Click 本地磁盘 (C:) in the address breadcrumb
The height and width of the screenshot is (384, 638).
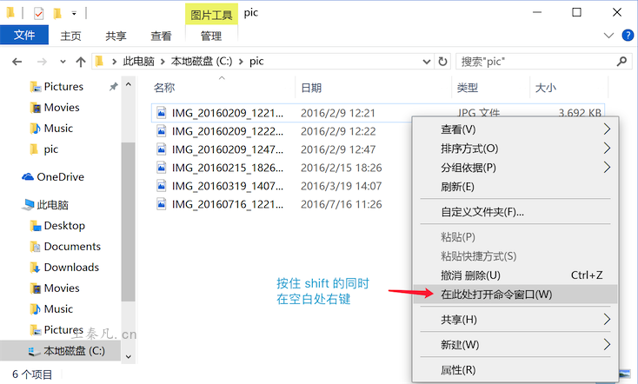[202, 62]
